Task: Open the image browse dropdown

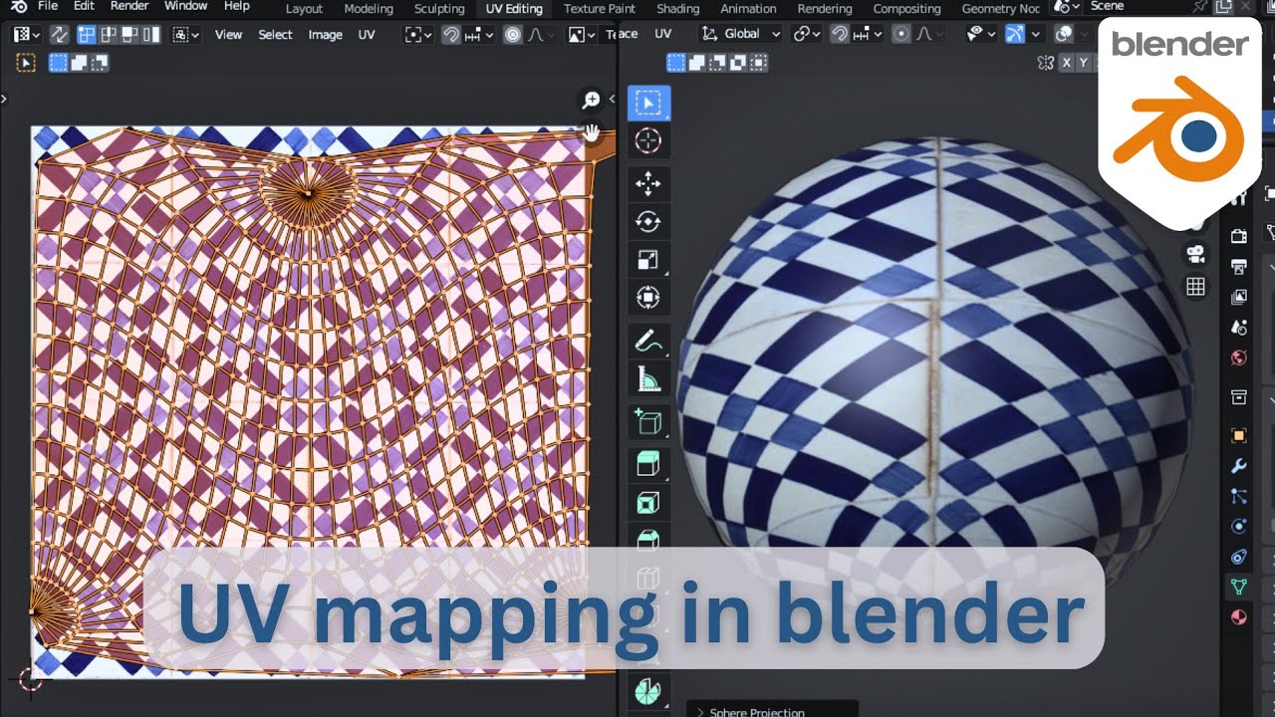Action: 582,35
